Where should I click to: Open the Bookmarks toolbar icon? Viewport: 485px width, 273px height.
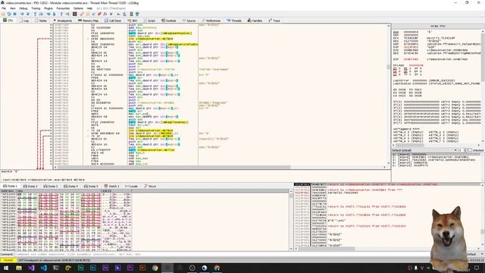99,14
